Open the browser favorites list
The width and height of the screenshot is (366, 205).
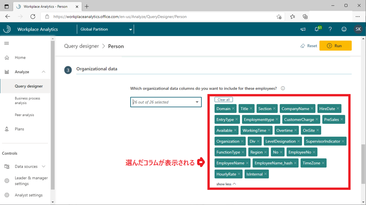(292, 17)
